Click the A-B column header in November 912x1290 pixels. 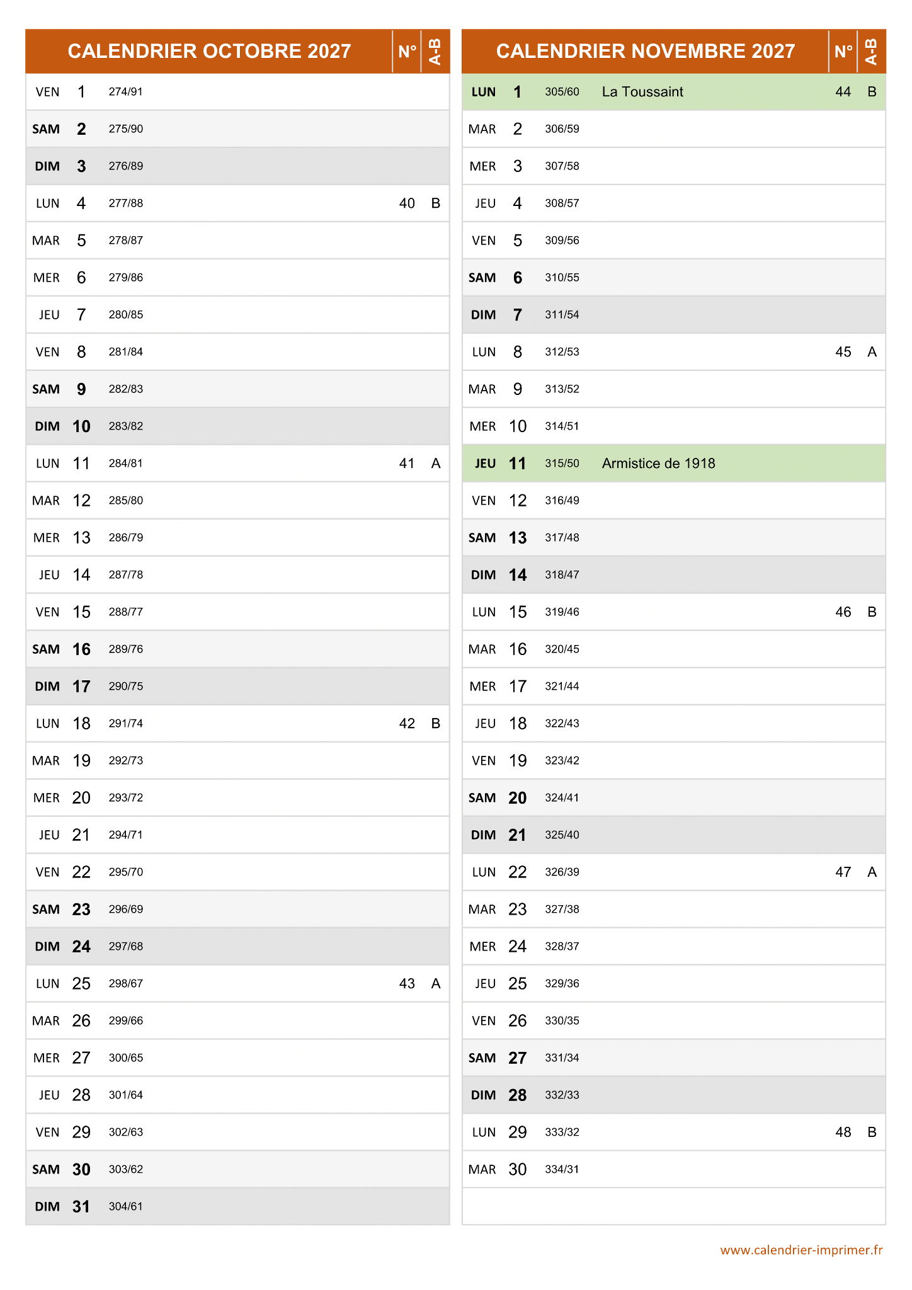(x=872, y=51)
